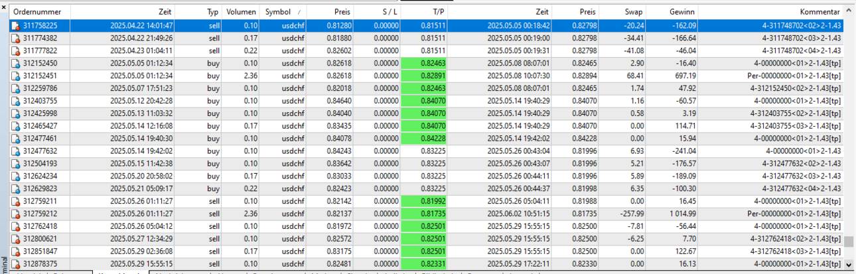Click the order icon beside 312259786

coord(15,88)
